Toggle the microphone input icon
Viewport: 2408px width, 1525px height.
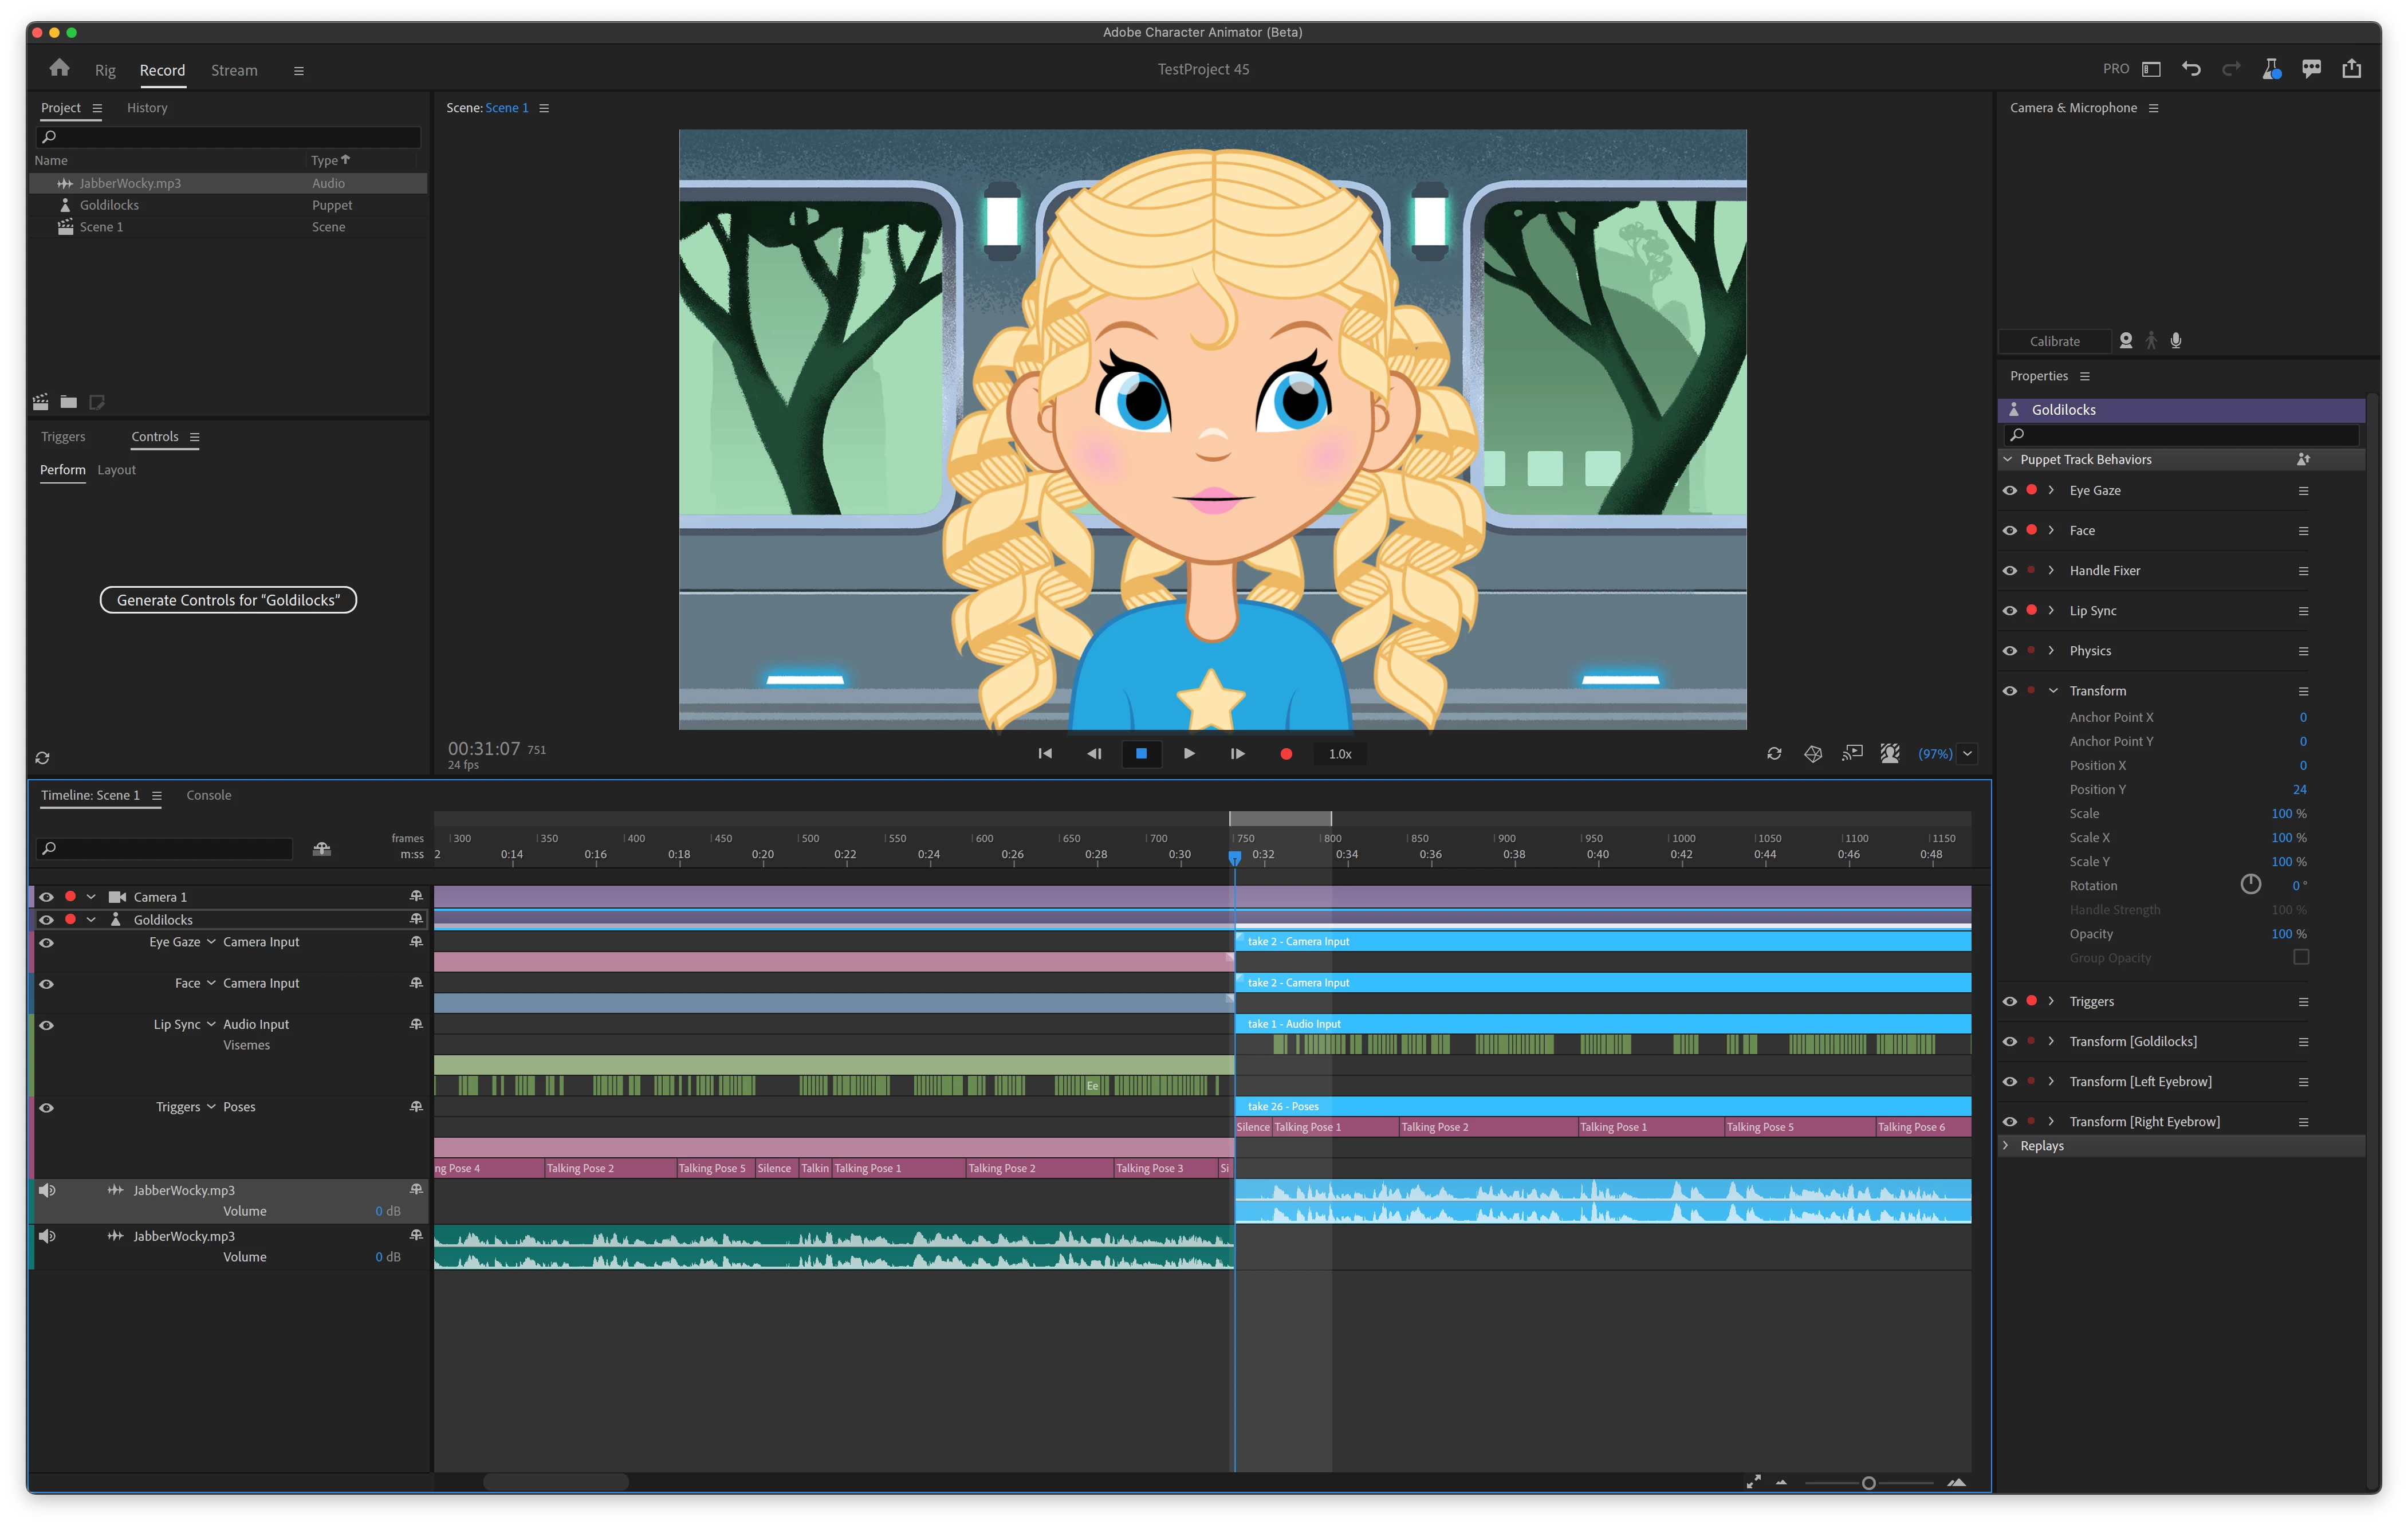pyautogui.click(x=2176, y=341)
